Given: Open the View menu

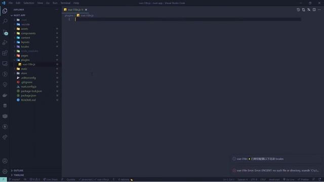Looking at the screenshot, I should (x=40, y=3).
